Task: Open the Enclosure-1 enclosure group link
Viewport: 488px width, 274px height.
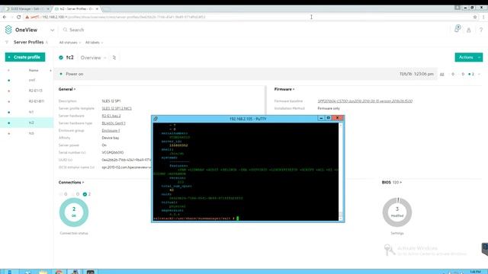Action: click(x=111, y=130)
